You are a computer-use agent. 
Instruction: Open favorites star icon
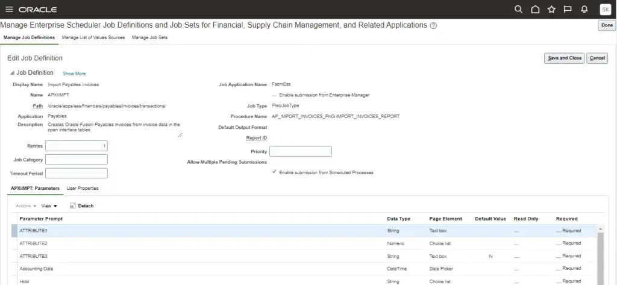(x=551, y=9)
